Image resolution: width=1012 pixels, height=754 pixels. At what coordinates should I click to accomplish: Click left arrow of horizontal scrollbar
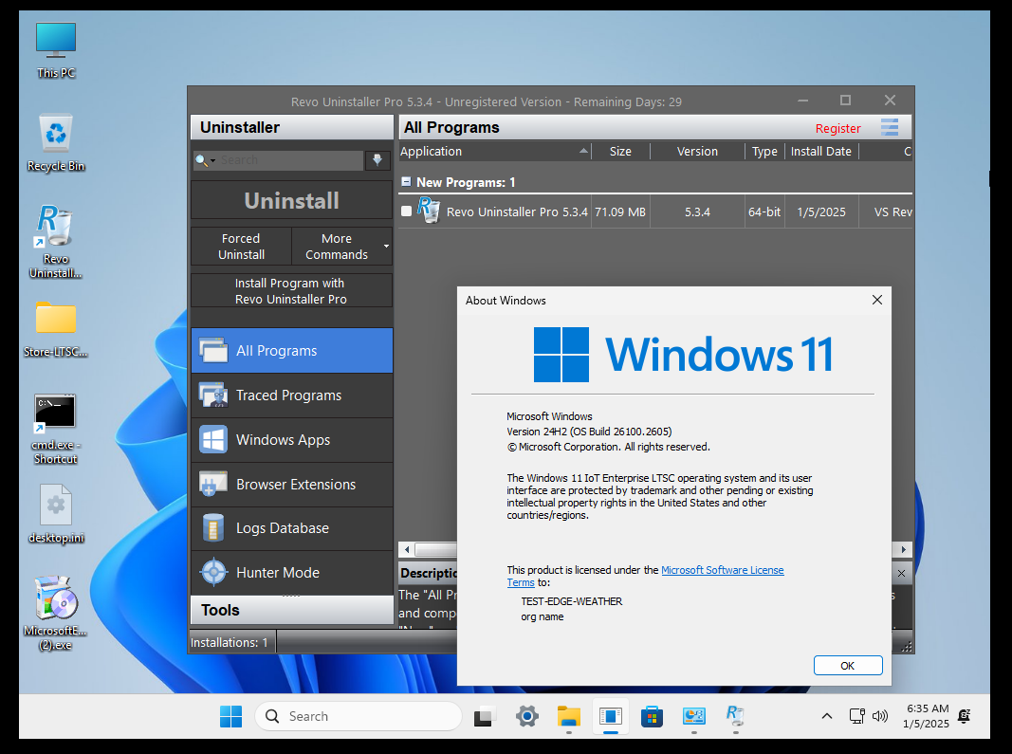(407, 549)
